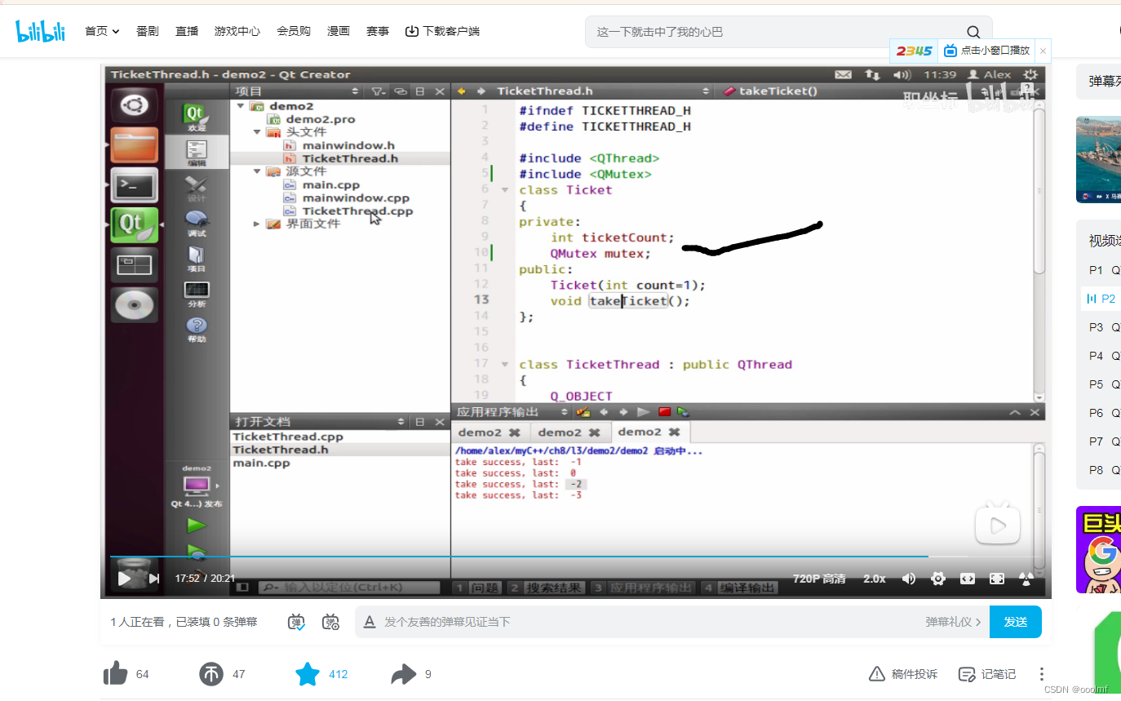Open the three-dot more options menu
Viewport: 1121px width, 701px height.
(x=1042, y=674)
